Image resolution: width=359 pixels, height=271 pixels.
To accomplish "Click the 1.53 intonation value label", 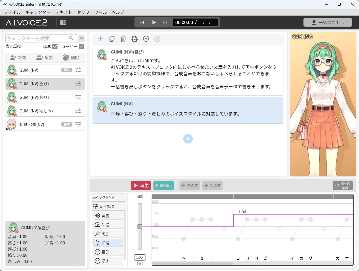I will tap(242, 212).
